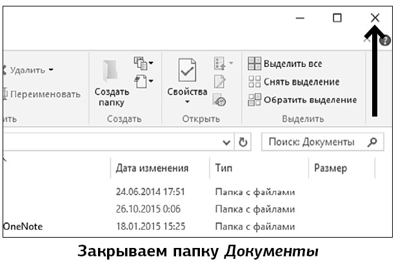396x266 pixels.
Task: Expand the address bar history dropdown
Action: 226,143
